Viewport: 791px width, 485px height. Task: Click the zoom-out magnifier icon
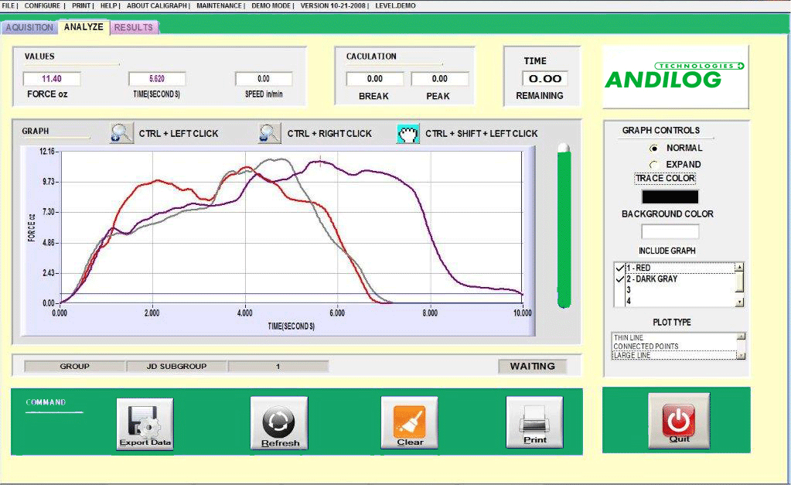point(270,133)
